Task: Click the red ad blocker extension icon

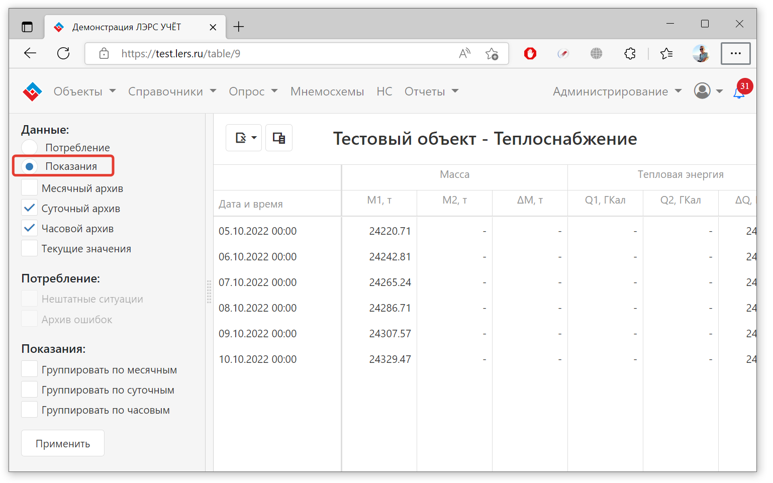Action: 530,53
